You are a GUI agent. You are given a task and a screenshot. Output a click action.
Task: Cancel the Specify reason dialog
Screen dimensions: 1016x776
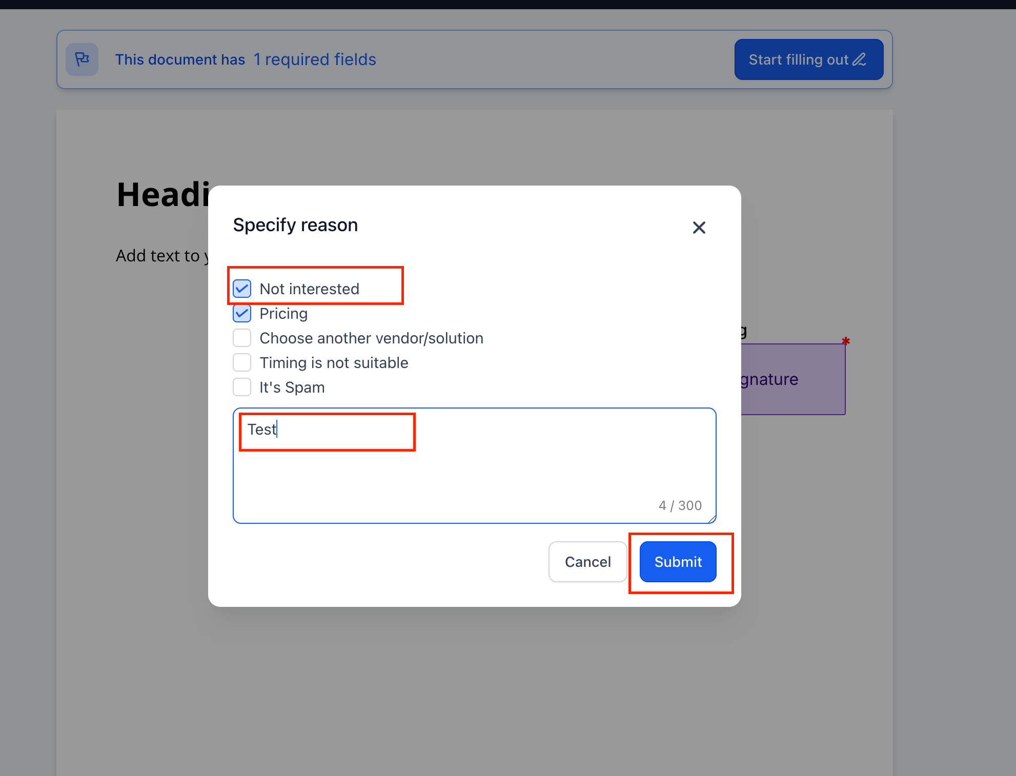point(588,562)
